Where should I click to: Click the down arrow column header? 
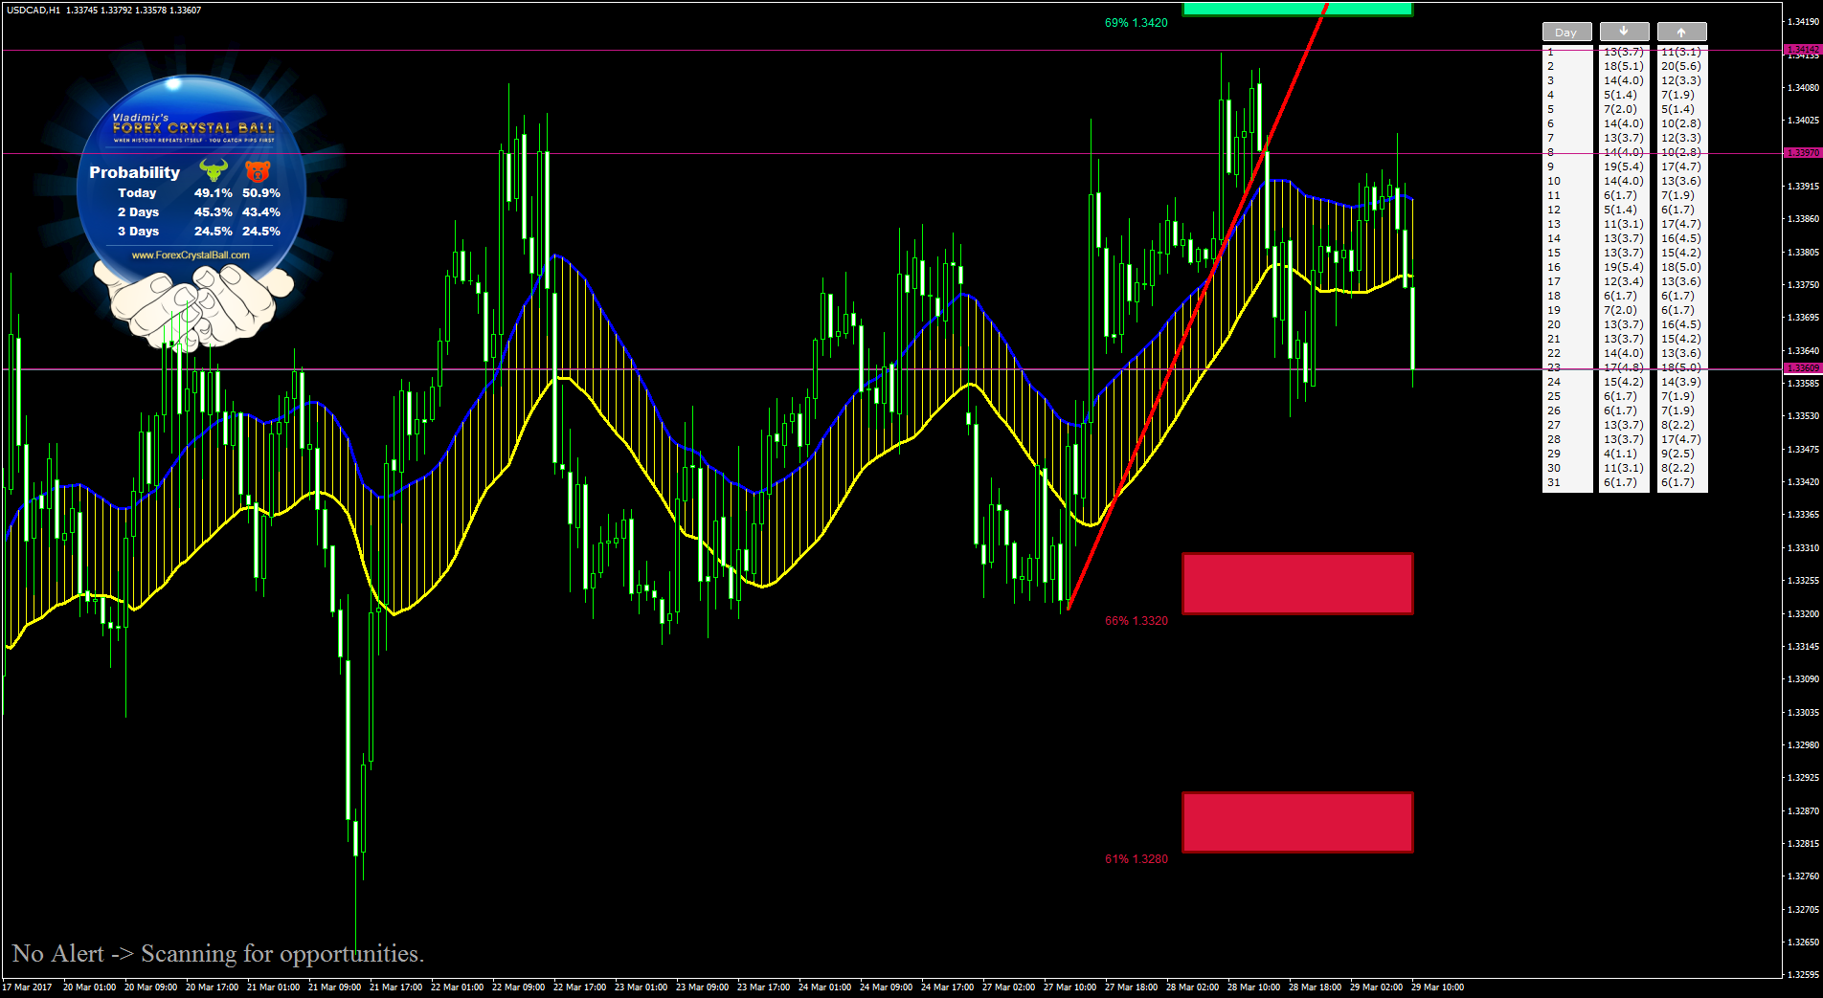1624,32
